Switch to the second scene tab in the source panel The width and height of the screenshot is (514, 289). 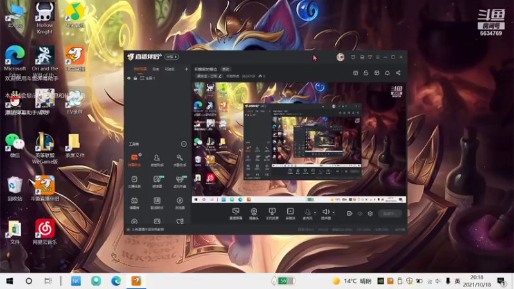coord(155,69)
